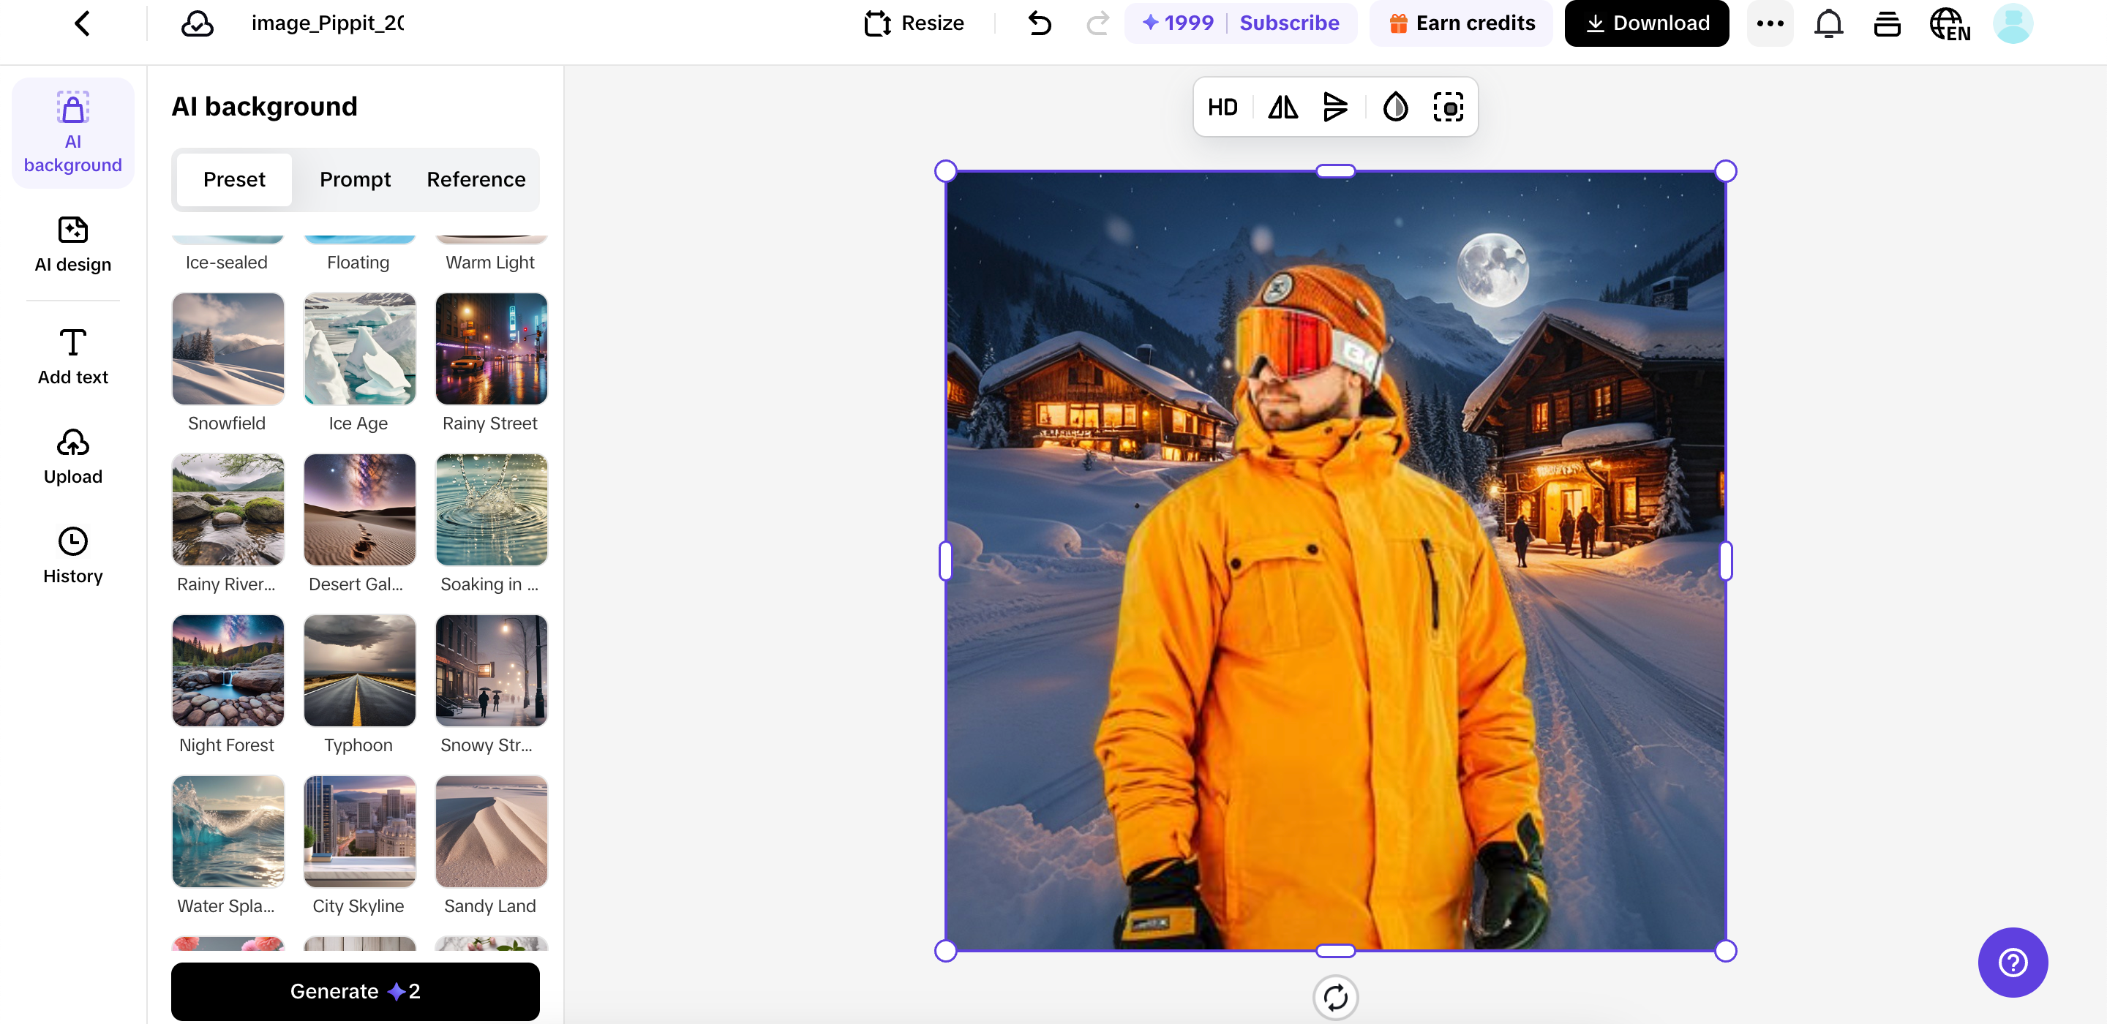Expand the cloud file menu near the filename
The width and height of the screenshot is (2107, 1024).
195,23
